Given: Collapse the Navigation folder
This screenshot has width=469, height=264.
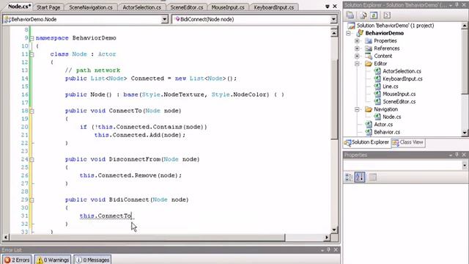Looking at the screenshot, I should tap(357, 109).
